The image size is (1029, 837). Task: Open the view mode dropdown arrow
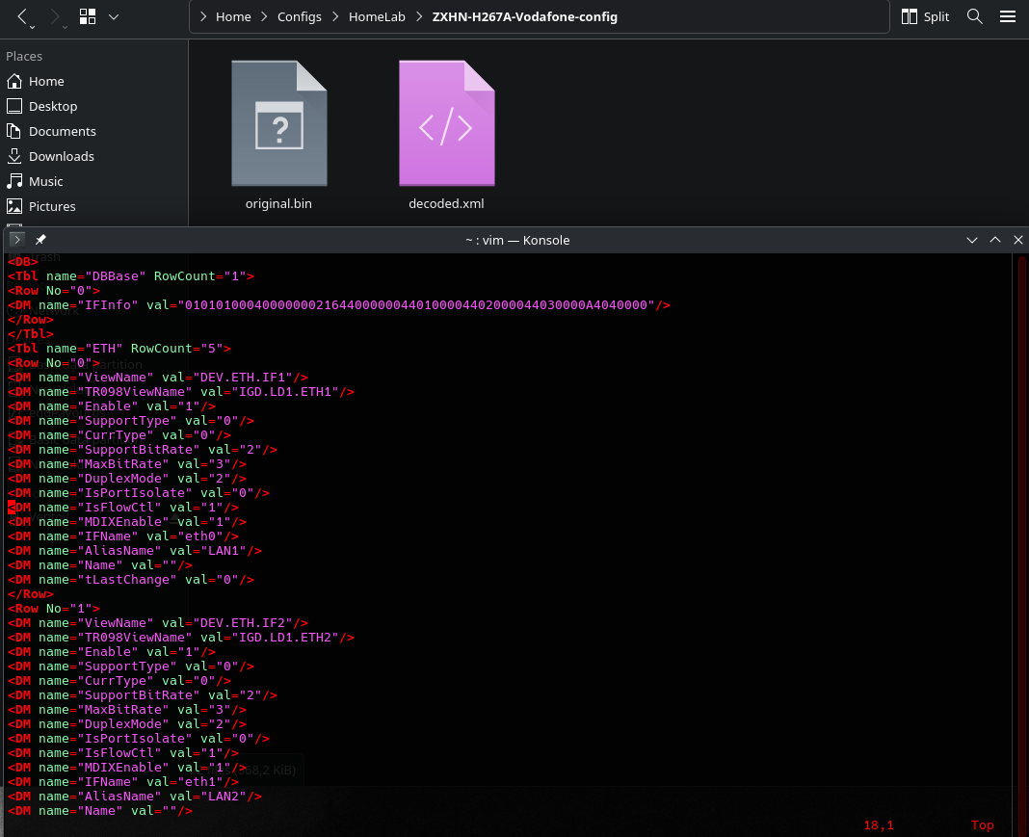112,15
